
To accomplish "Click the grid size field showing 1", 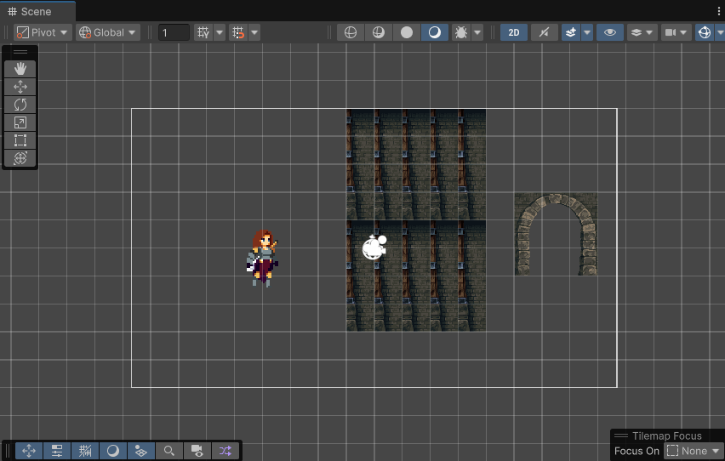I will 174,32.
